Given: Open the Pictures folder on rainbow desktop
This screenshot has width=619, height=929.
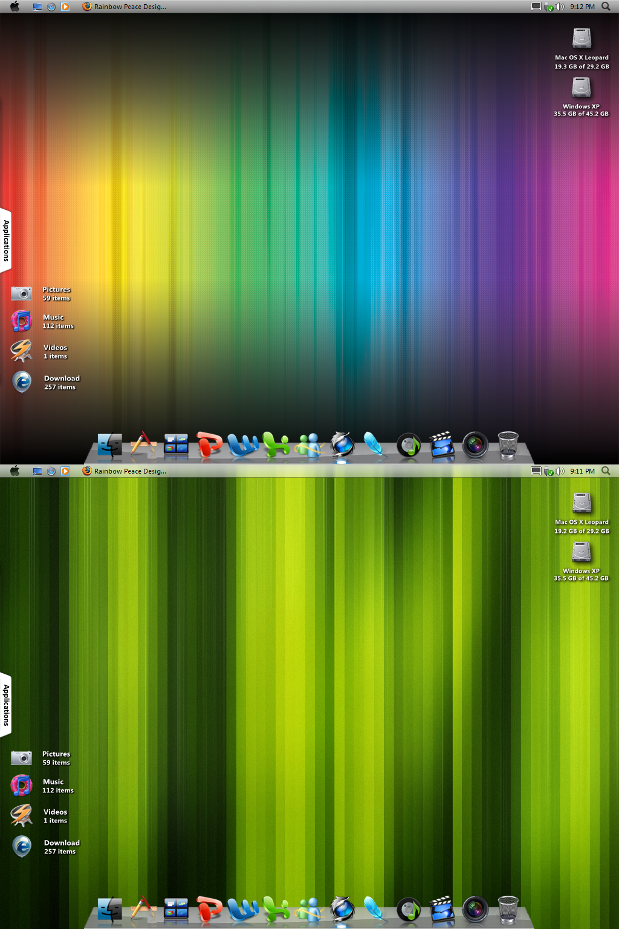Looking at the screenshot, I should [x=22, y=294].
